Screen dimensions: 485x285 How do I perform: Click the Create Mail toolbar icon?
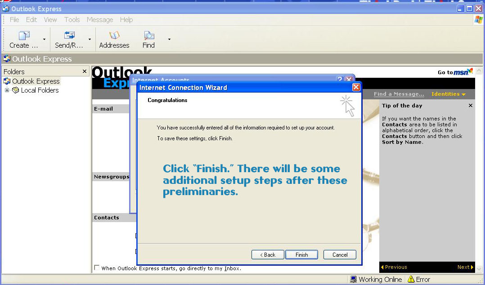24,36
